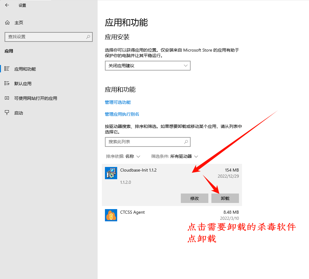This screenshot has width=309, height=279.
Task: Select 默认应用 in the sidebar menu
Action: click(23, 84)
